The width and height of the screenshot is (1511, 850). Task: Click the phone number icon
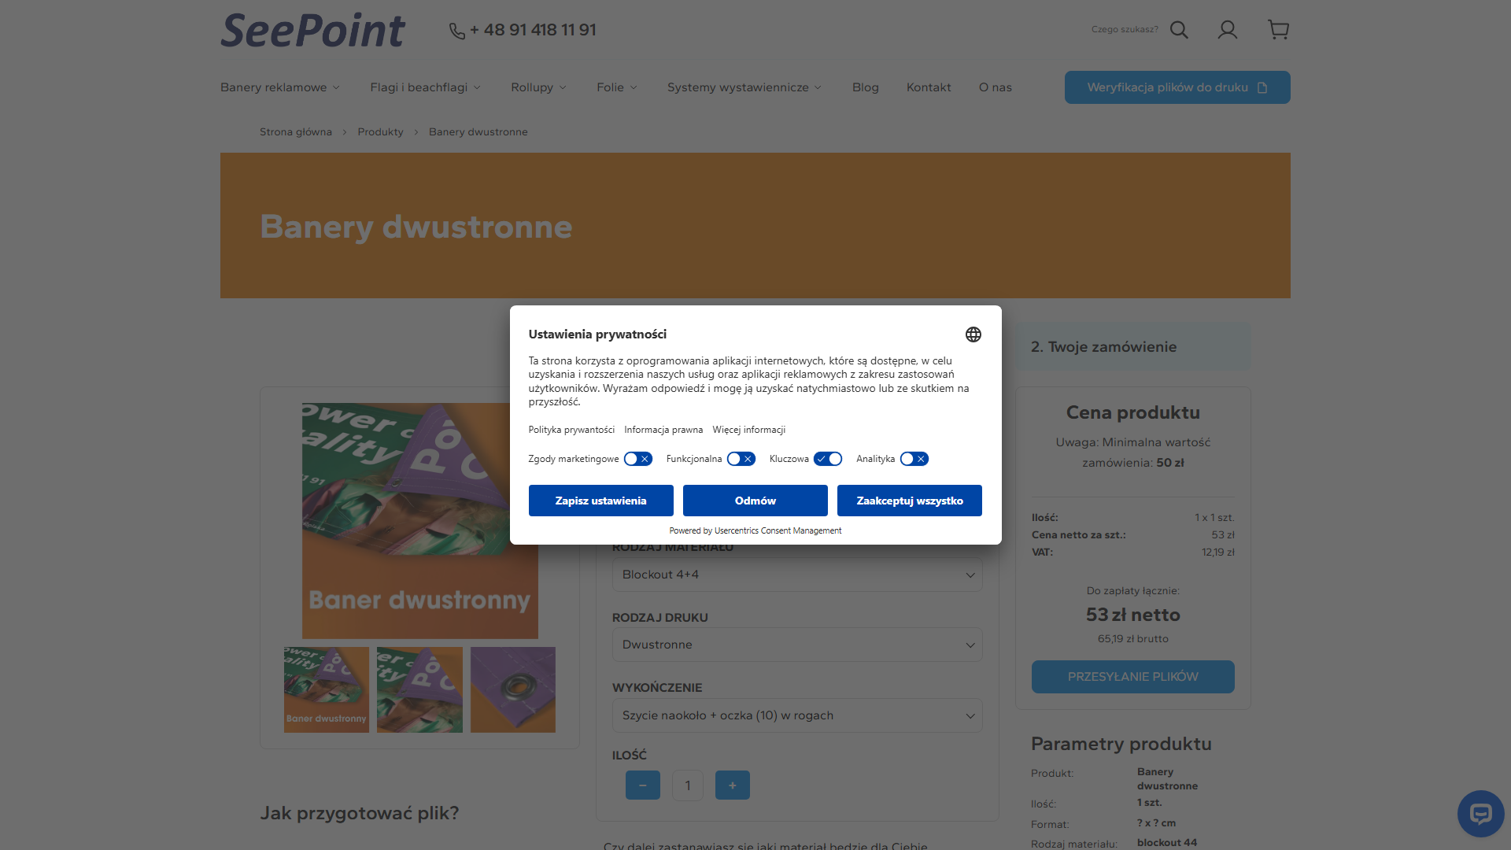(457, 31)
